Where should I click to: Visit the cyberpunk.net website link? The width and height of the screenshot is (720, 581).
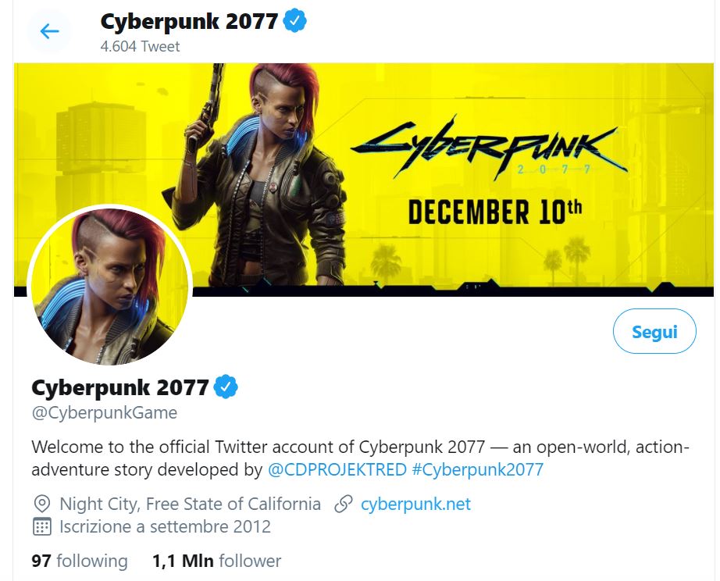[415, 504]
